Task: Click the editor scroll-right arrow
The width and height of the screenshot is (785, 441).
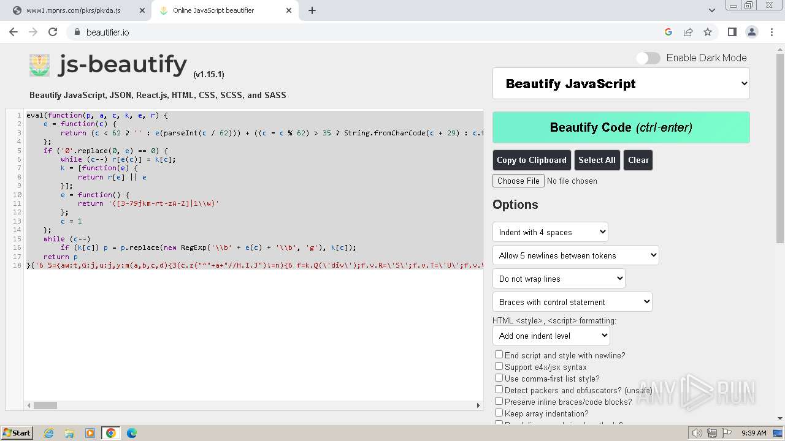Action: (x=478, y=405)
